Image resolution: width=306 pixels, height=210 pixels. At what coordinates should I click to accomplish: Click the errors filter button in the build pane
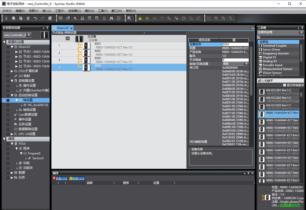(60, 178)
